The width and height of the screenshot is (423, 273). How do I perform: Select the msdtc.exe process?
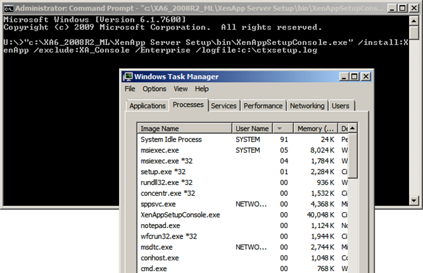coord(243,247)
